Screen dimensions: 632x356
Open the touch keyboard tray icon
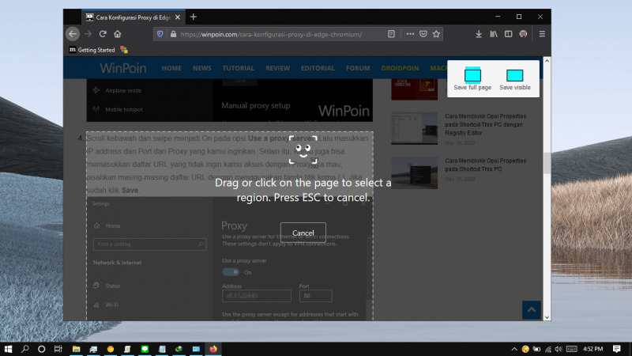571,349
